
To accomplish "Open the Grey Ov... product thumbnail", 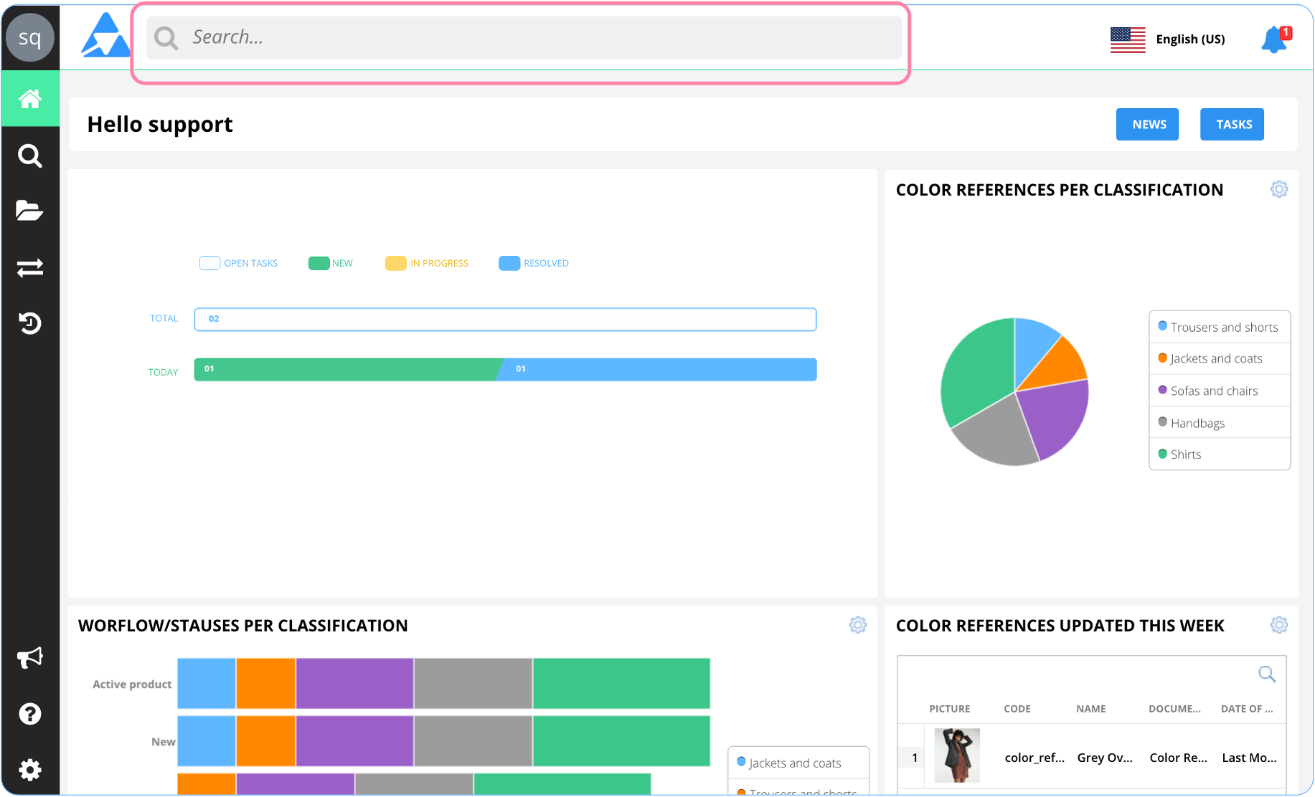I will point(957,755).
